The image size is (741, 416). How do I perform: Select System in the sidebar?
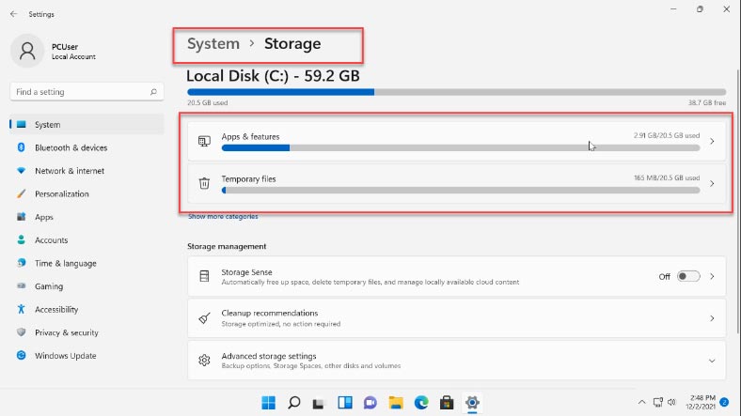(87, 125)
